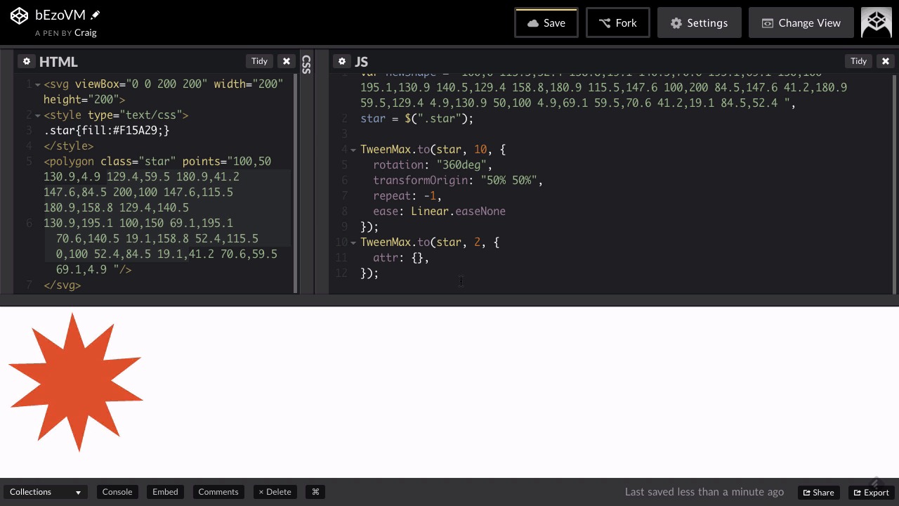Open the user avatar menu
The image size is (899, 506).
[877, 22]
